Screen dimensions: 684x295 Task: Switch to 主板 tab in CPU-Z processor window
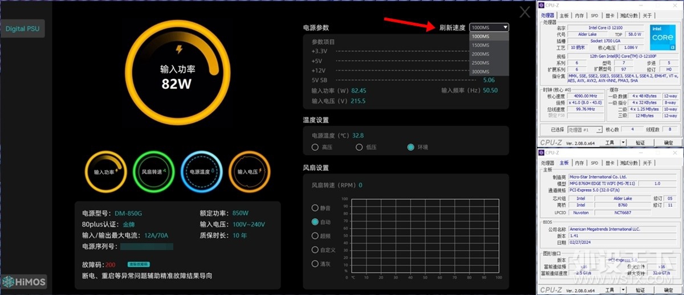564,15
